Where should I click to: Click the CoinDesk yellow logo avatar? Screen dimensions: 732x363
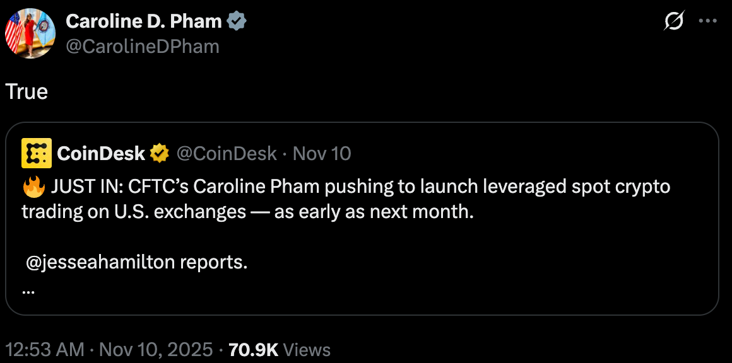[x=37, y=153]
